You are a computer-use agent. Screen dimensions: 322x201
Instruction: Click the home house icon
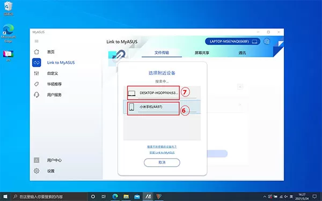tap(36, 52)
